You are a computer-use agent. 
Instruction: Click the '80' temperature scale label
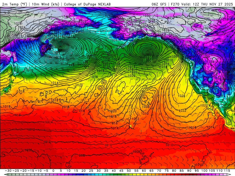tap(174, 171)
